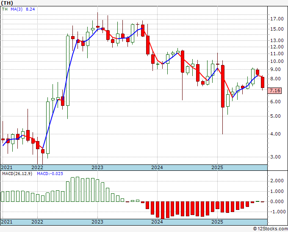Click 2021 on the MACD timeline
This screenshot has height=232, width=288.
point(7,222)
